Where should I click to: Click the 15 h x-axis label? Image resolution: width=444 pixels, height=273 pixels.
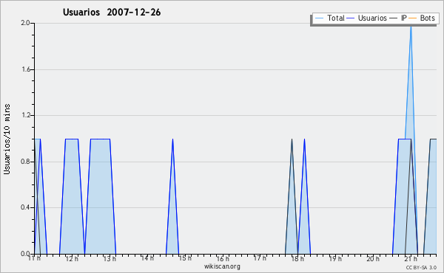(185, 258)
